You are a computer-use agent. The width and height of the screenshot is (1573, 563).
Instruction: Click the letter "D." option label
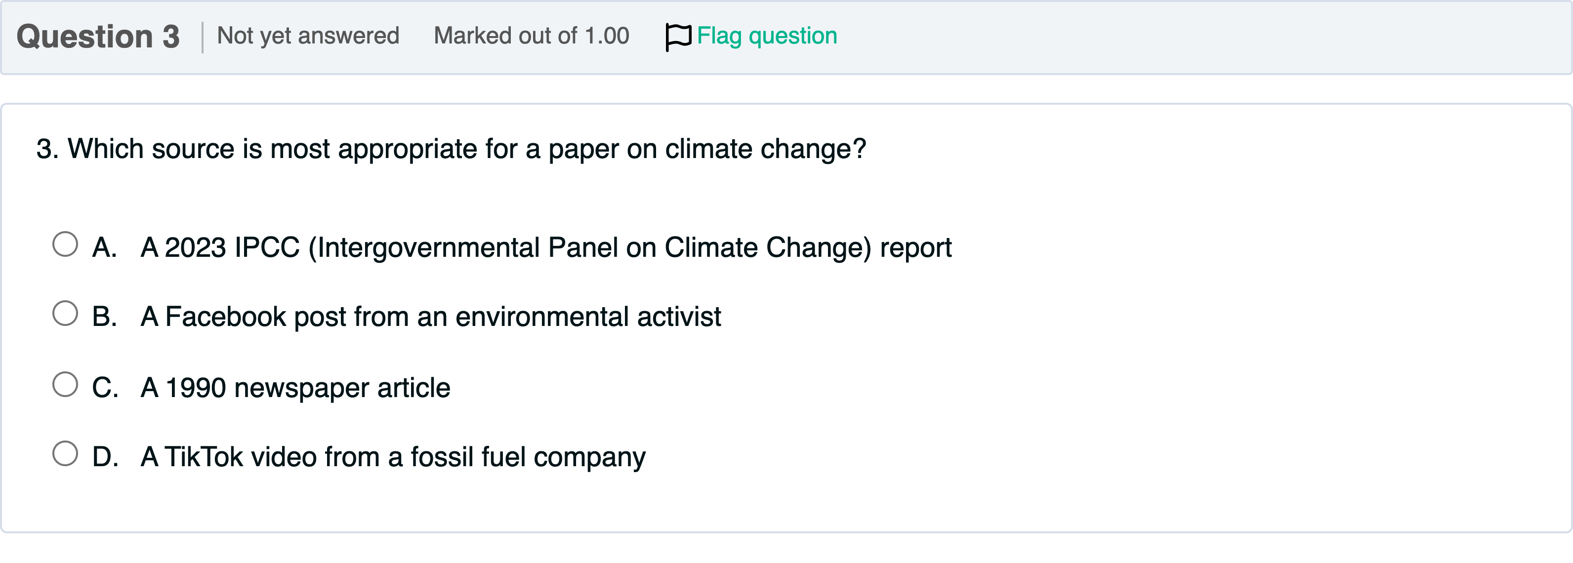click(x=105, y=457)
